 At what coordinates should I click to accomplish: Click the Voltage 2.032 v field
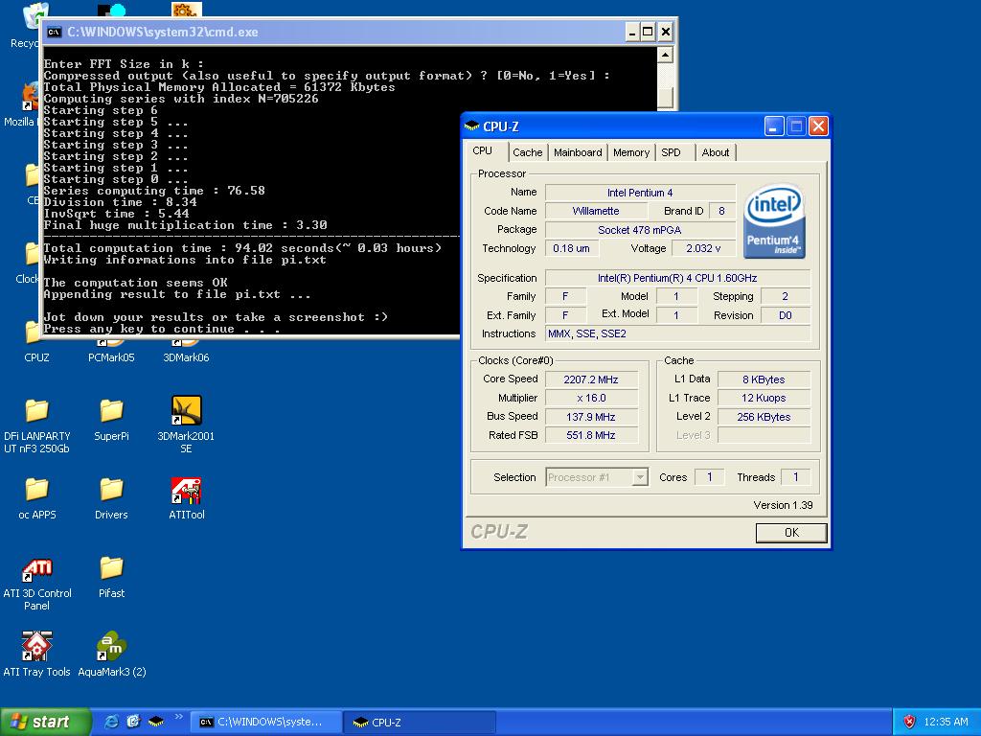pos(703,248)
